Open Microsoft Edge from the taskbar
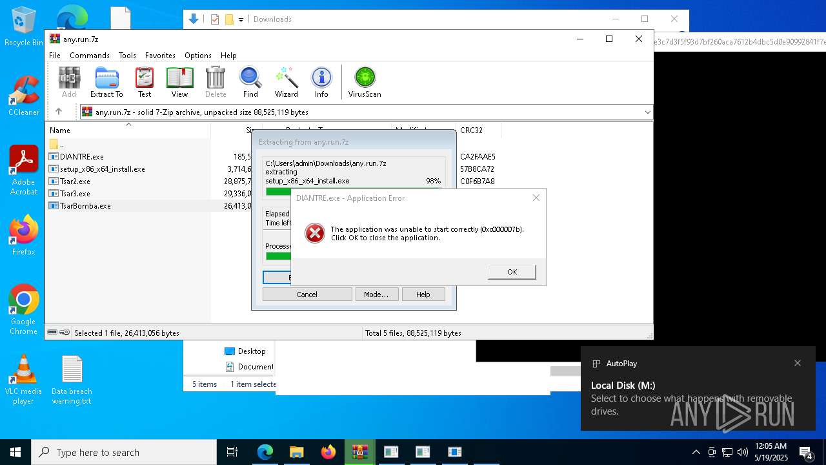This screenshot has width=826, height=465. pos(265,452)
